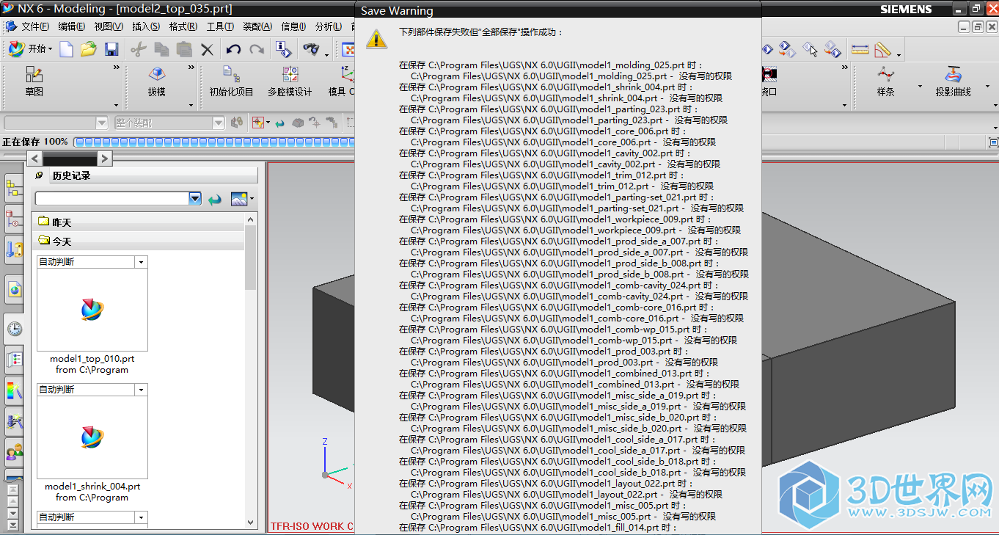
Task: Click the binoculars Find icon
Action: (310, 49)
